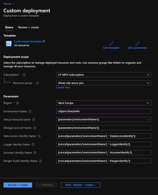Screen dimensions: 158x195
Task: Click the Ranger Audit Identity Name field
Action: [103, 161]
